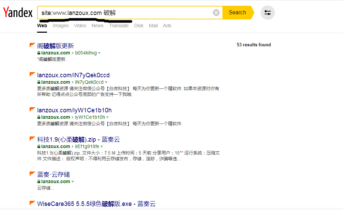Expand dropdown arrow after b054kihvg
The width and height of the screenshot is (343, 210).
[99, 53]
